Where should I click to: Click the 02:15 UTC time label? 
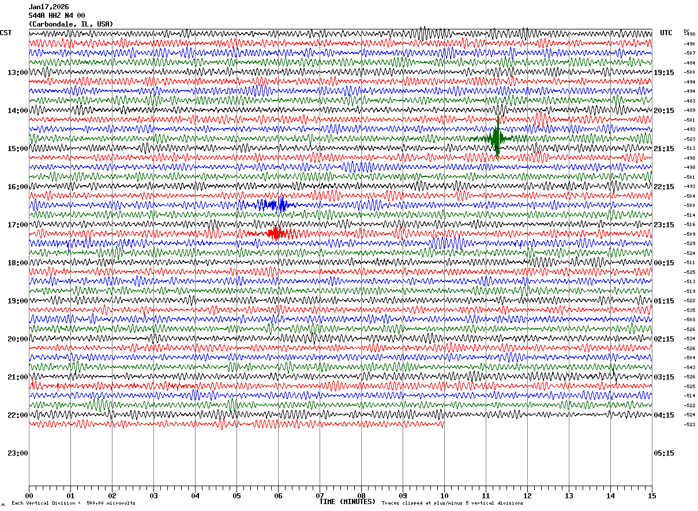click(x=664, y=339)
